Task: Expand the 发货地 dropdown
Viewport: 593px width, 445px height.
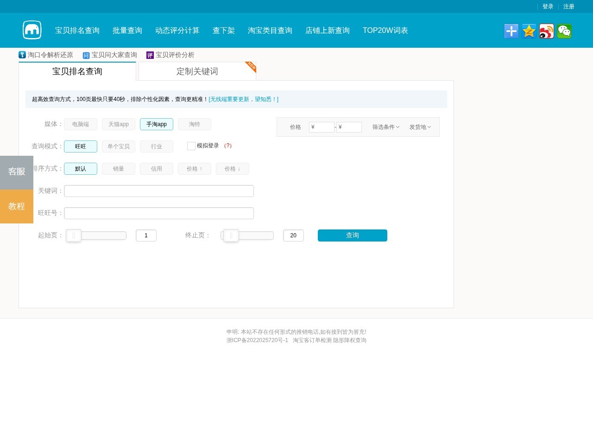Action: 420,127
